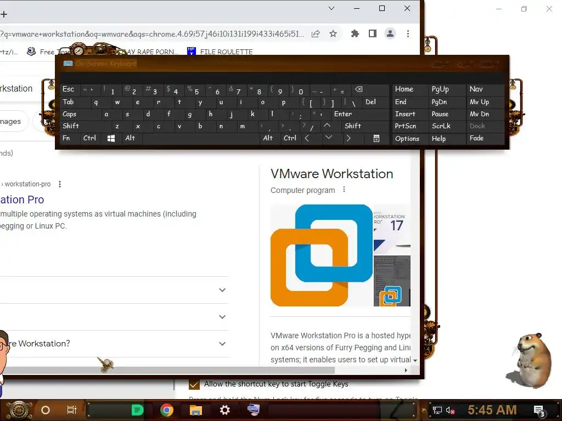Click right arrow key on on-screen keyboard

point(348,138)
